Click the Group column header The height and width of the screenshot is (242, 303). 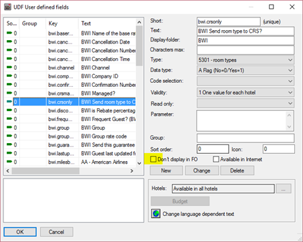[33, 23]
